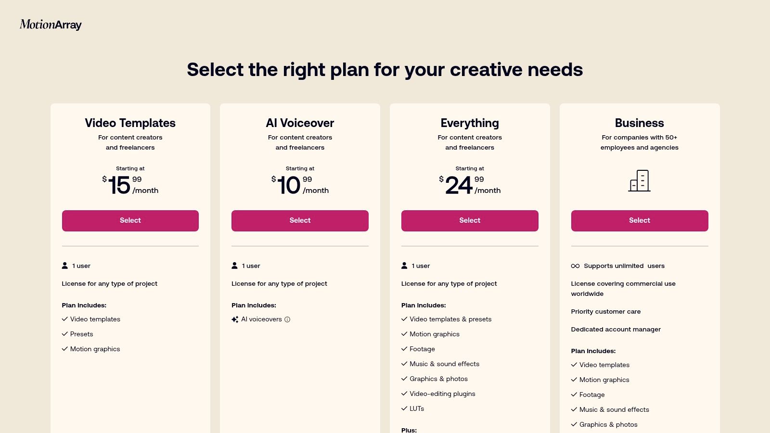The image size is (770, 433).
Task: Click the AI voiceovers sparkle icon
Action: 235,319
